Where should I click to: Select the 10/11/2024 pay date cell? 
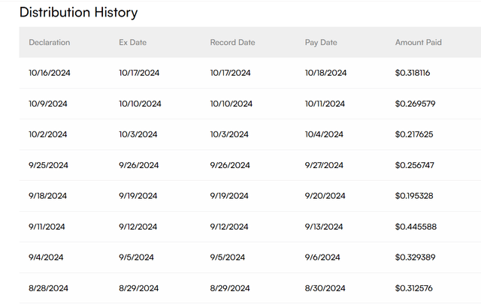point(325,104)
